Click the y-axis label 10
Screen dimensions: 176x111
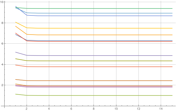(2, 2)
